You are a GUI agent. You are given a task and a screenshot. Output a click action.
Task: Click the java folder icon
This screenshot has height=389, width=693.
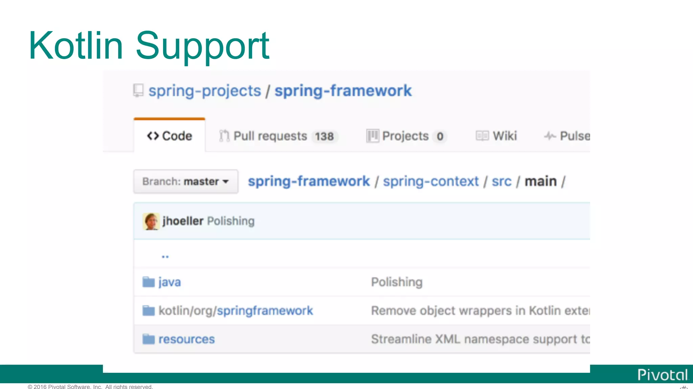click(x=149, y=282)
